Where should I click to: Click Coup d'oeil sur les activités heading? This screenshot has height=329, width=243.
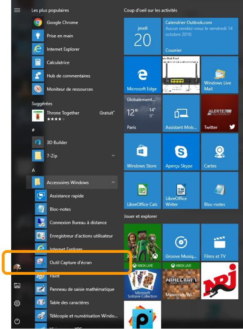pos(150,10)
